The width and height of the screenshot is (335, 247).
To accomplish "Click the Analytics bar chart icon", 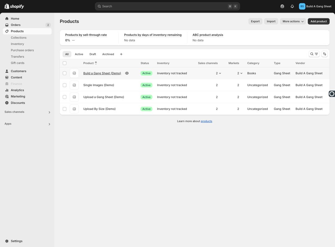I will tap(7, 90).
